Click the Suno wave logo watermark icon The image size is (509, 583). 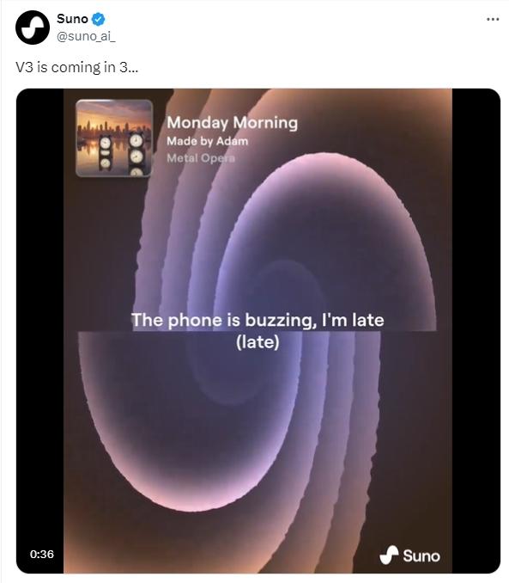[x=389, y=555]
